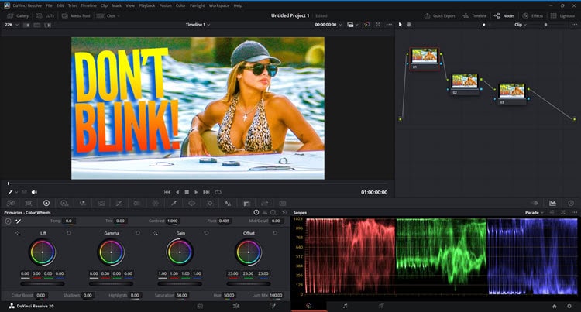The width and height of the screenshot is (581, 312).
Task: Open the Color Match palette icon
Action: click(x=29, y=203)
